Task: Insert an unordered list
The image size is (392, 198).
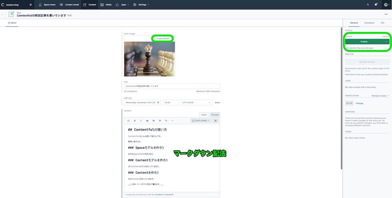Action: [x=154, y=121]
